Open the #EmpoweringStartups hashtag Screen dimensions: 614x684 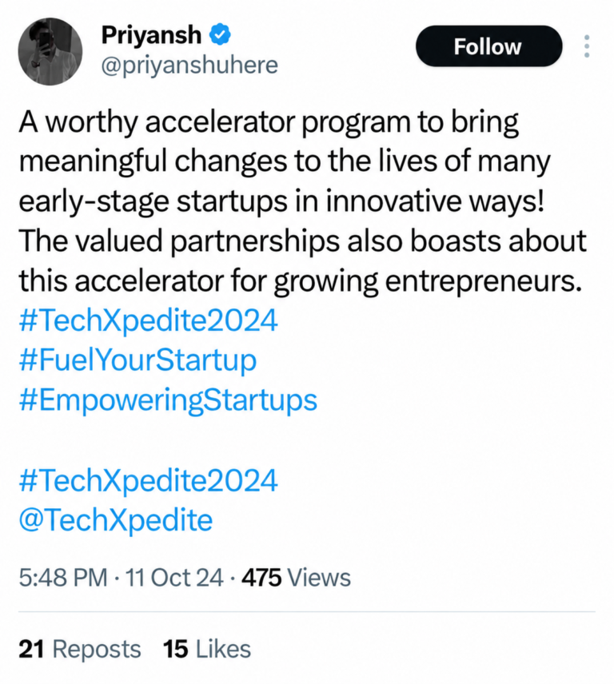click(x=168, y=400)
